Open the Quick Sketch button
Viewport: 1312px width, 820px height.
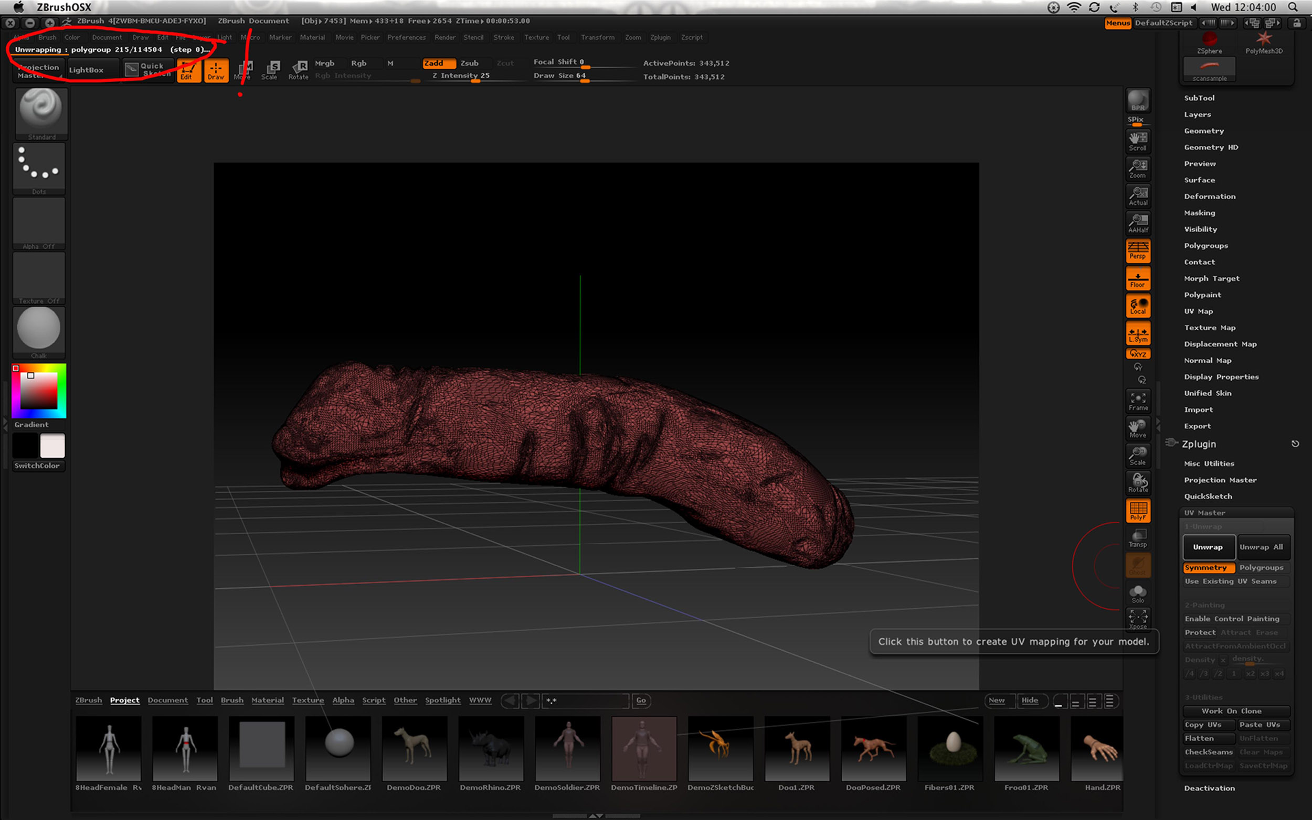pos(147,69)
